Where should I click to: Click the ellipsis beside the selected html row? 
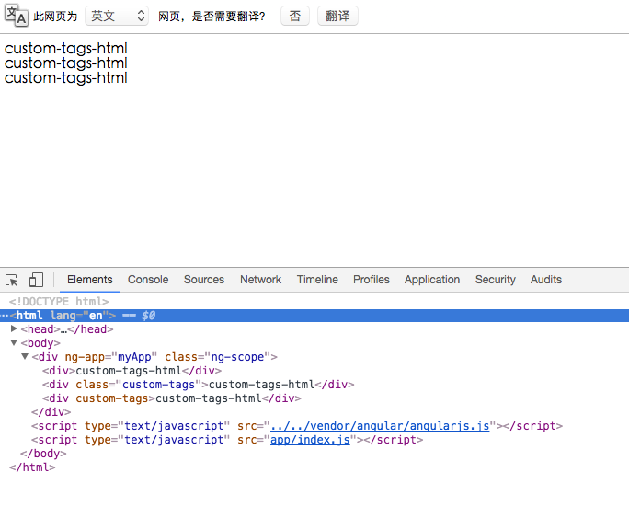5,316
